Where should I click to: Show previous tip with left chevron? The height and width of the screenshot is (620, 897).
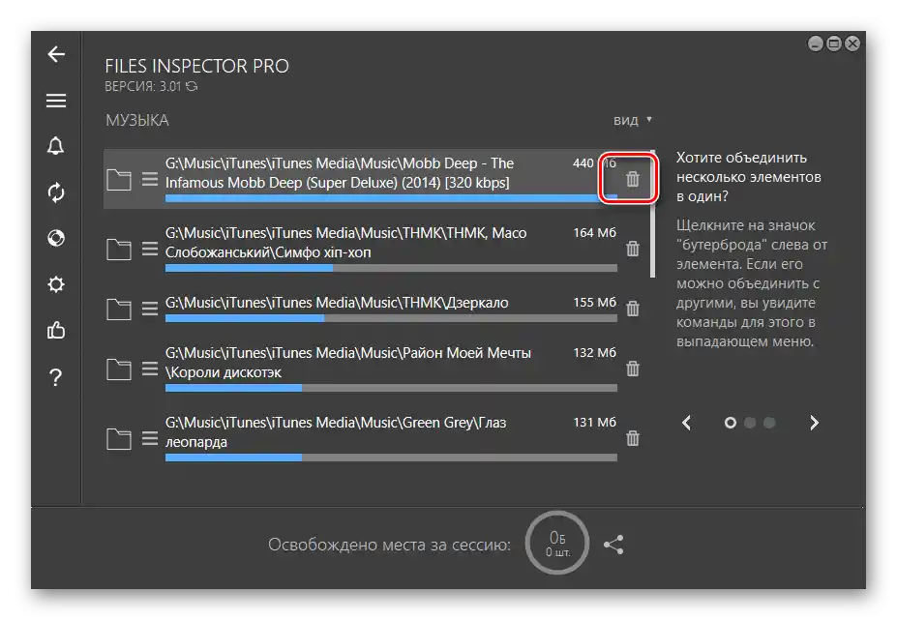(x=686, y=423)
